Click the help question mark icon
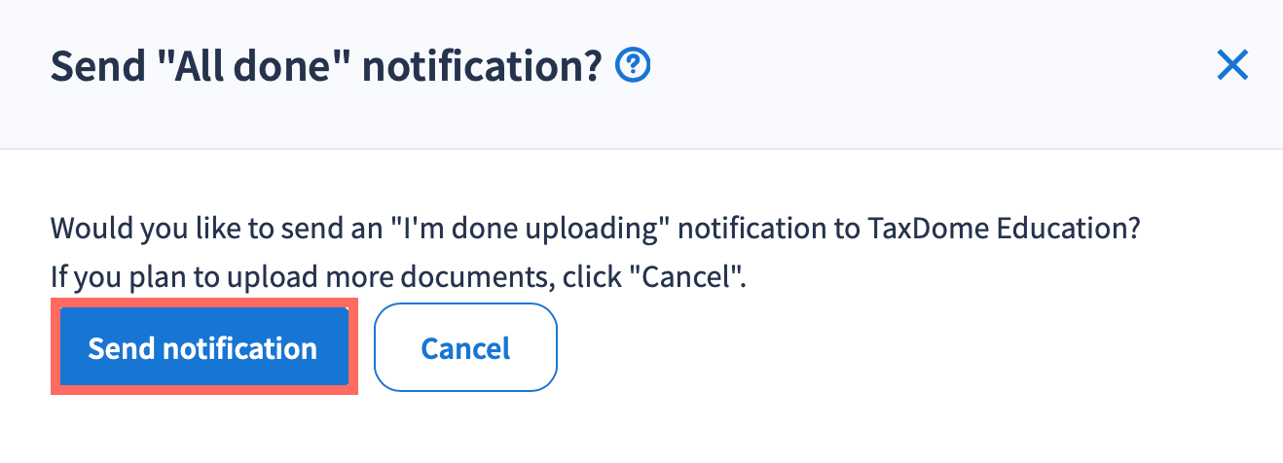 pos(634,66)
